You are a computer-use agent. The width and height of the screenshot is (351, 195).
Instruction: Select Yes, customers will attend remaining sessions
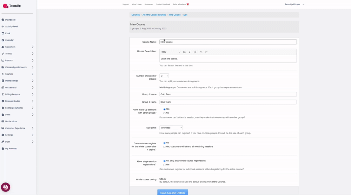(x=164, y=147)
